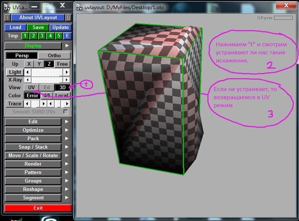The width and height of the screenshot is (299, 221).
Task: Set Up axis to Y
Action: pyautogui.click(x=40, y=64)
